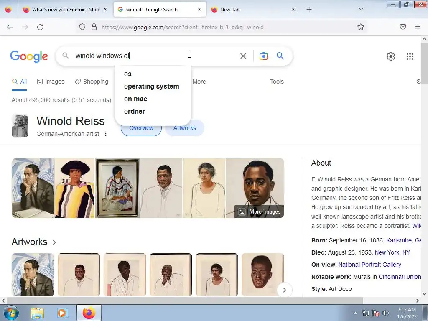Switch to Shopping results tab

(x=92, y=82)
